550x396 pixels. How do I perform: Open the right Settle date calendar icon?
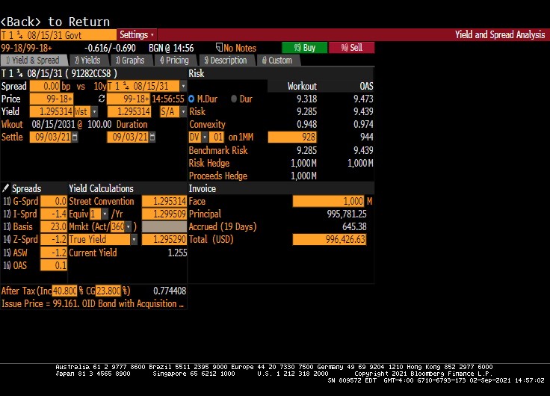152,137
